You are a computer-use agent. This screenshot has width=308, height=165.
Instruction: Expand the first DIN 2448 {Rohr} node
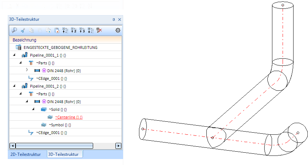27,70
